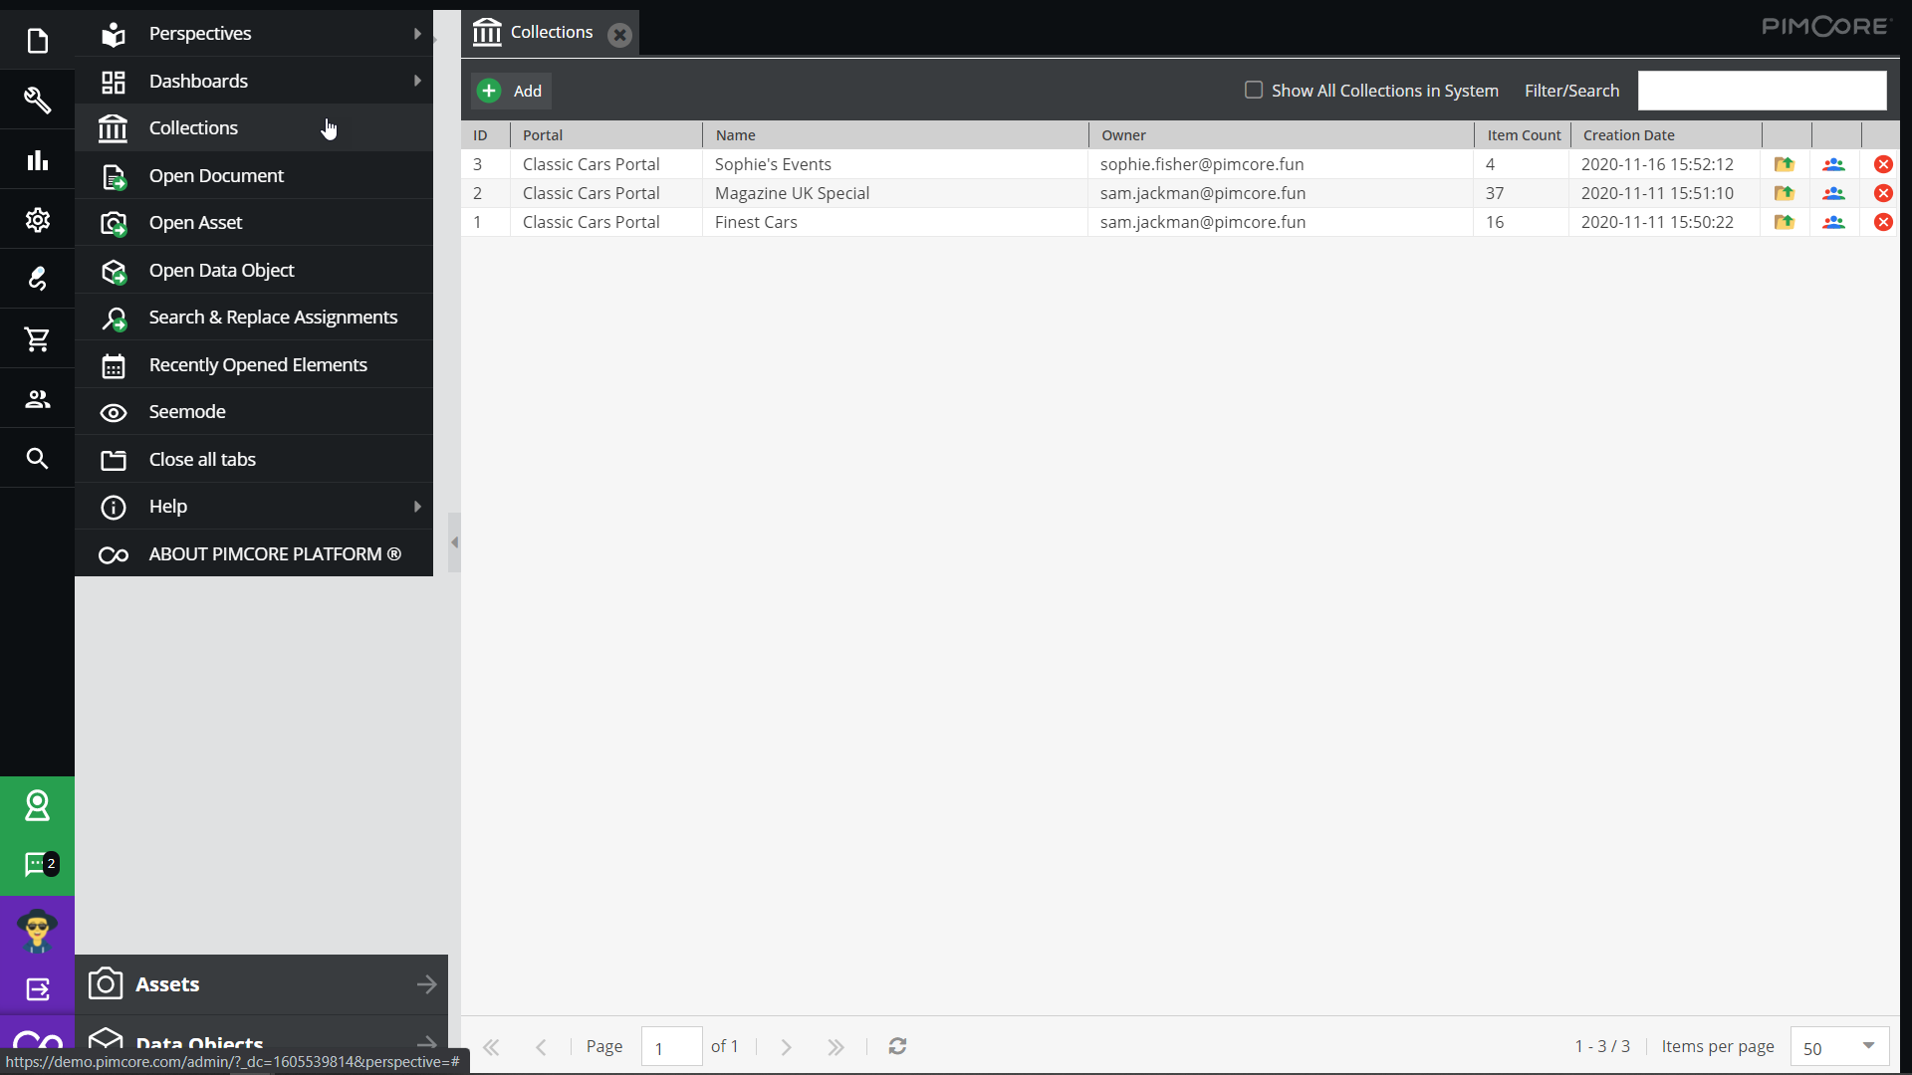Open the Search magnifier sidebar icon
Image resolution: width=1912 pixels, height=1075 pixels.
pyautogui.click(x=37, y=459)
